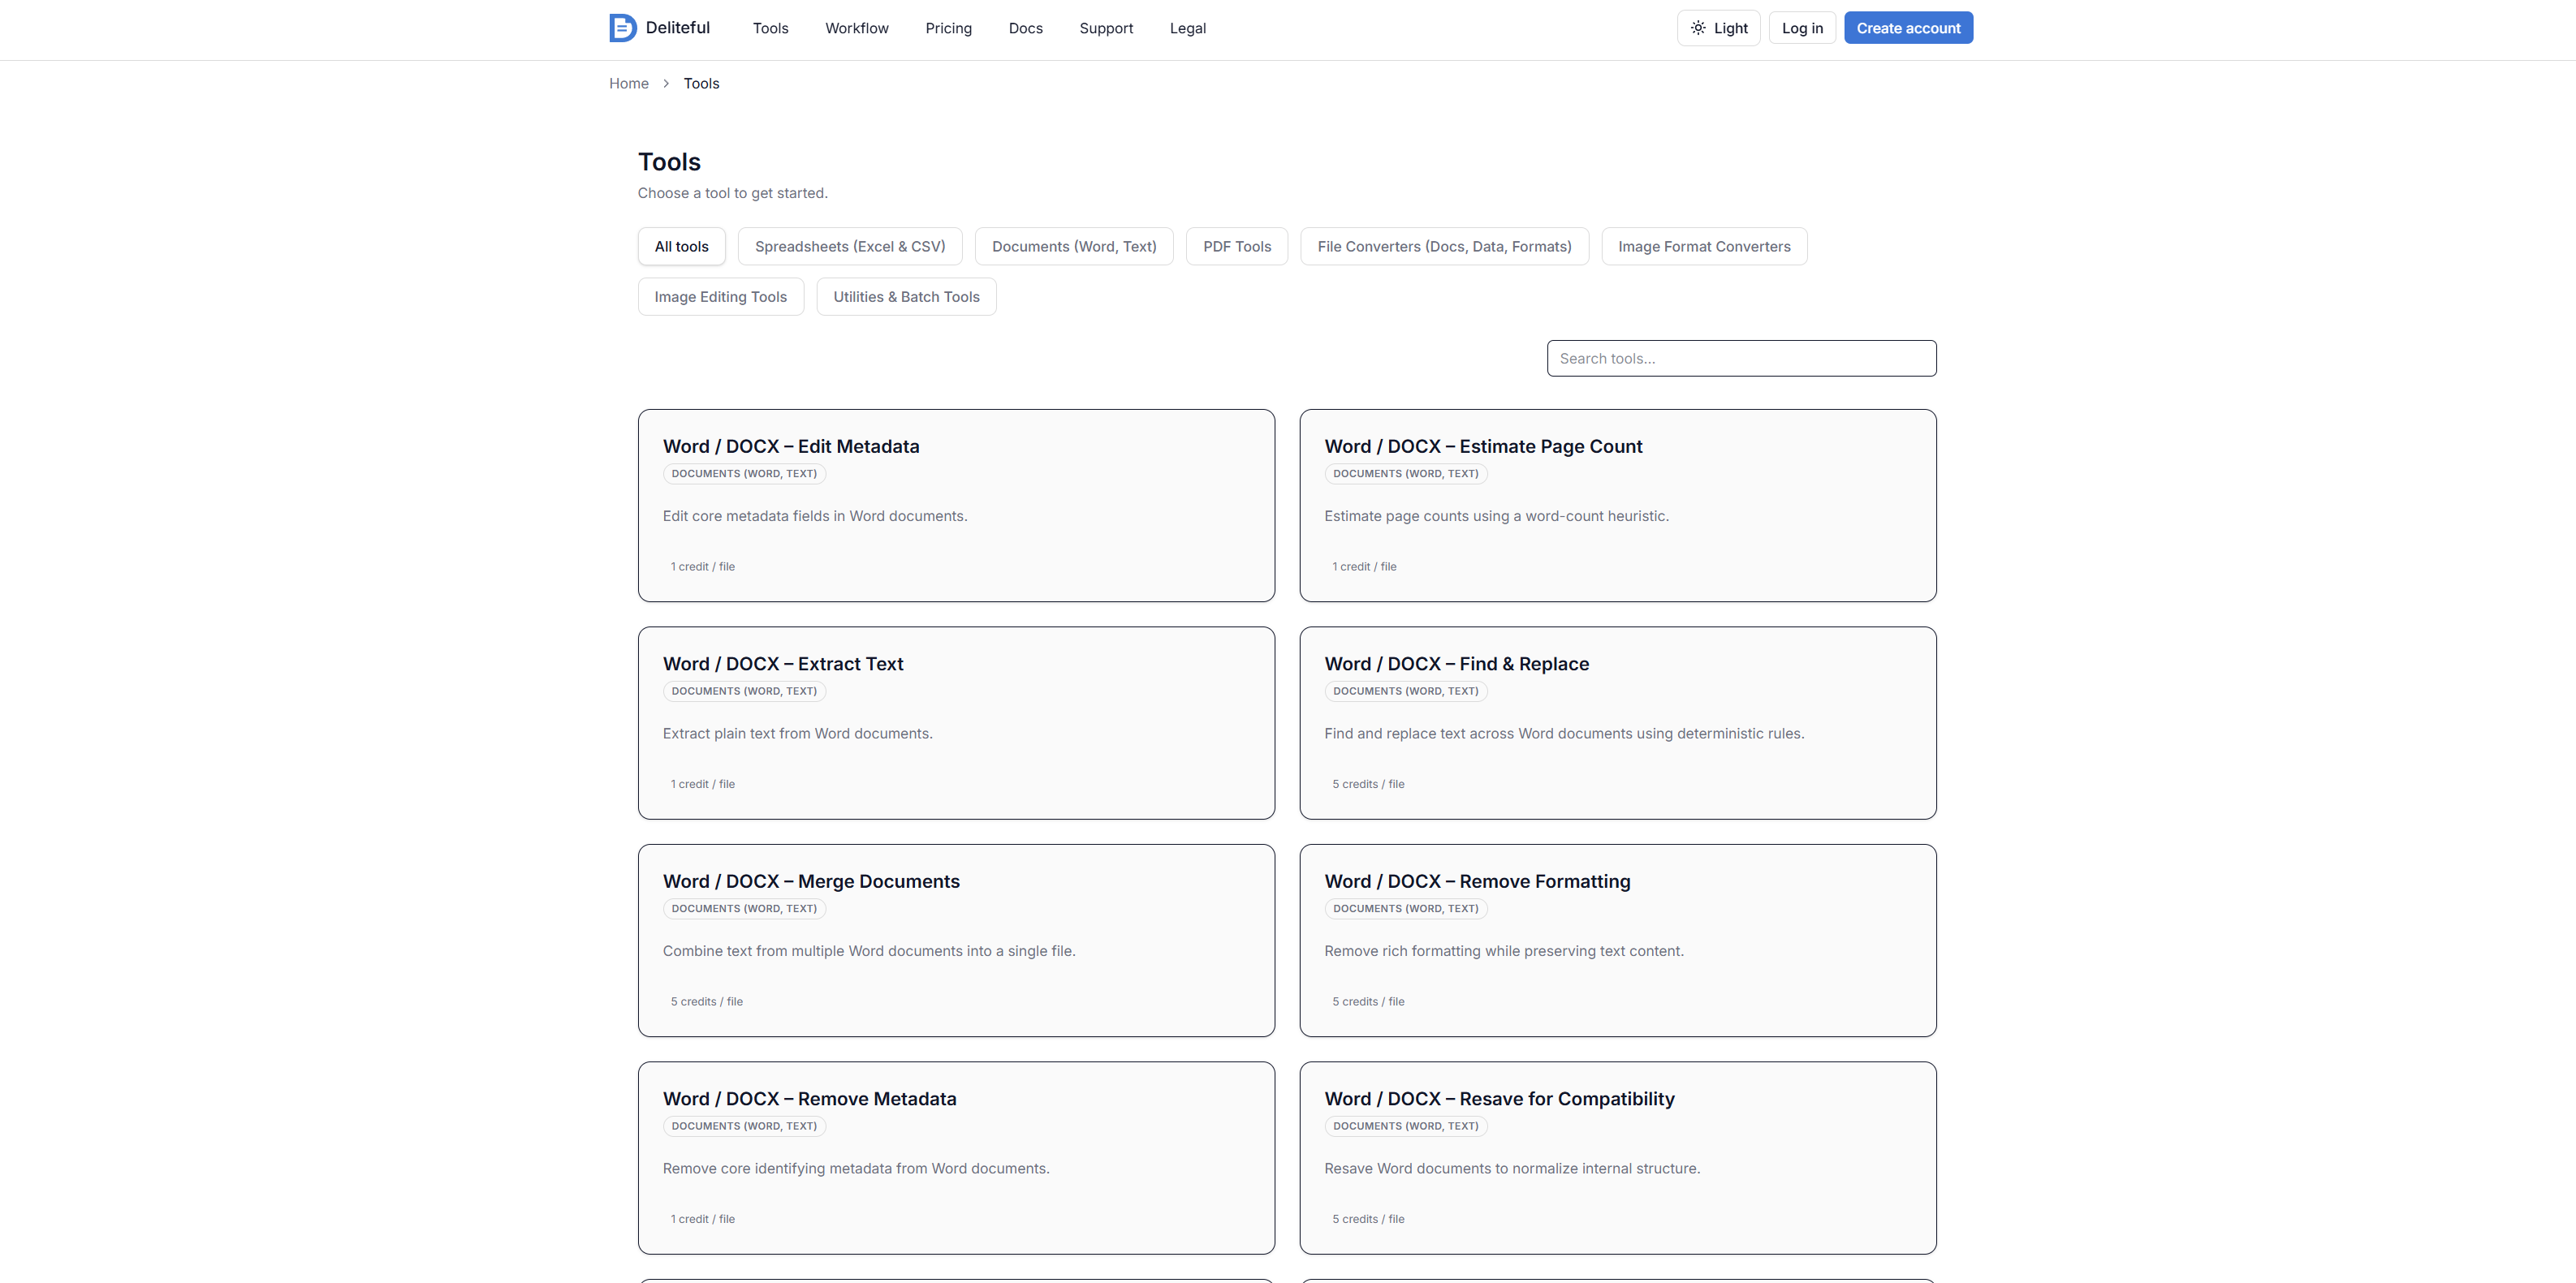Click the Create account button
Image resolution: width=2576 pixels, height=1283 pixels.
click(1908, 28)
